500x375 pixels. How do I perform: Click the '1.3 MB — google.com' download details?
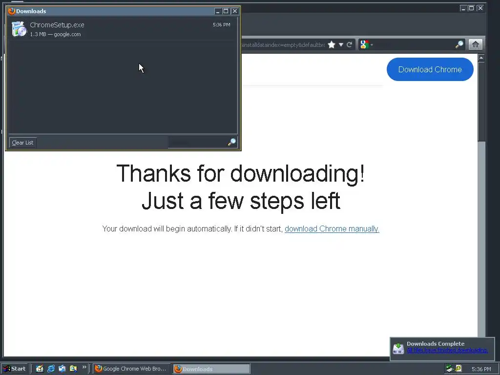[x=56, y=35]
